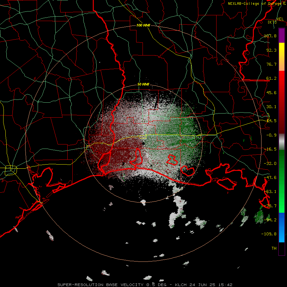Click the 50 NMI range ring label
The image size is (287, 287).
coord(143,85)
